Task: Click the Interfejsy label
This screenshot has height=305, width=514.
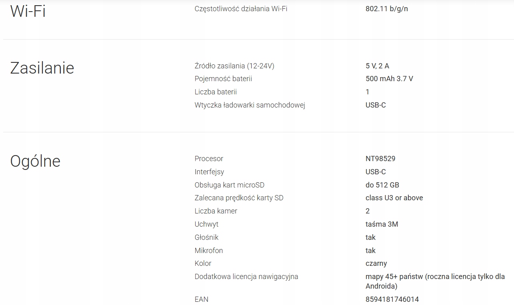Action: (209, 172)
